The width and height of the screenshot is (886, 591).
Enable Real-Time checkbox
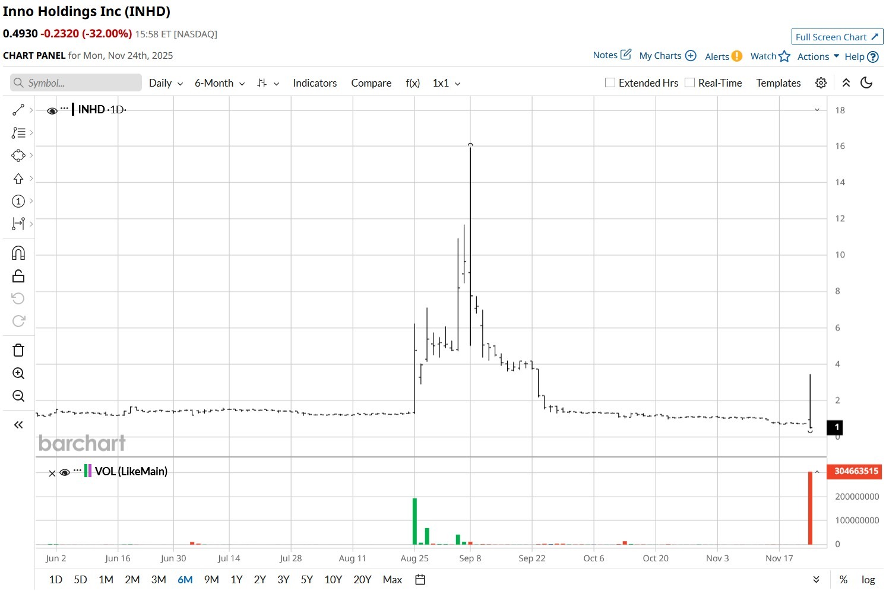689,82
